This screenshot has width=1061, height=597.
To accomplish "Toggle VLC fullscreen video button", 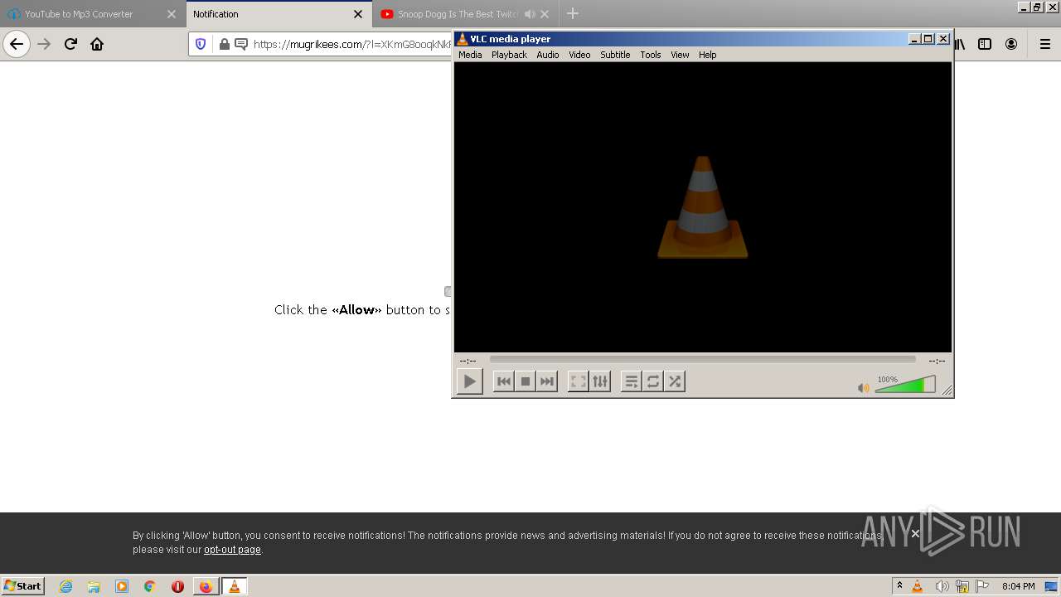I will pyautogui.click(x=578, y=381).
